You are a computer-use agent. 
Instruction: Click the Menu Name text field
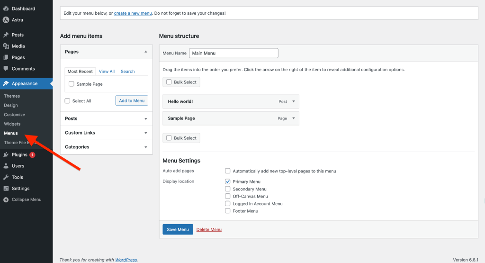click(234, 53)
